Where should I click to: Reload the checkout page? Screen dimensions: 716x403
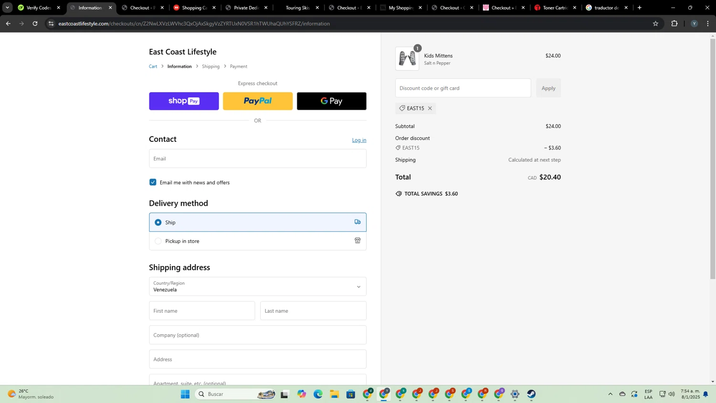[x=35, y=23]
